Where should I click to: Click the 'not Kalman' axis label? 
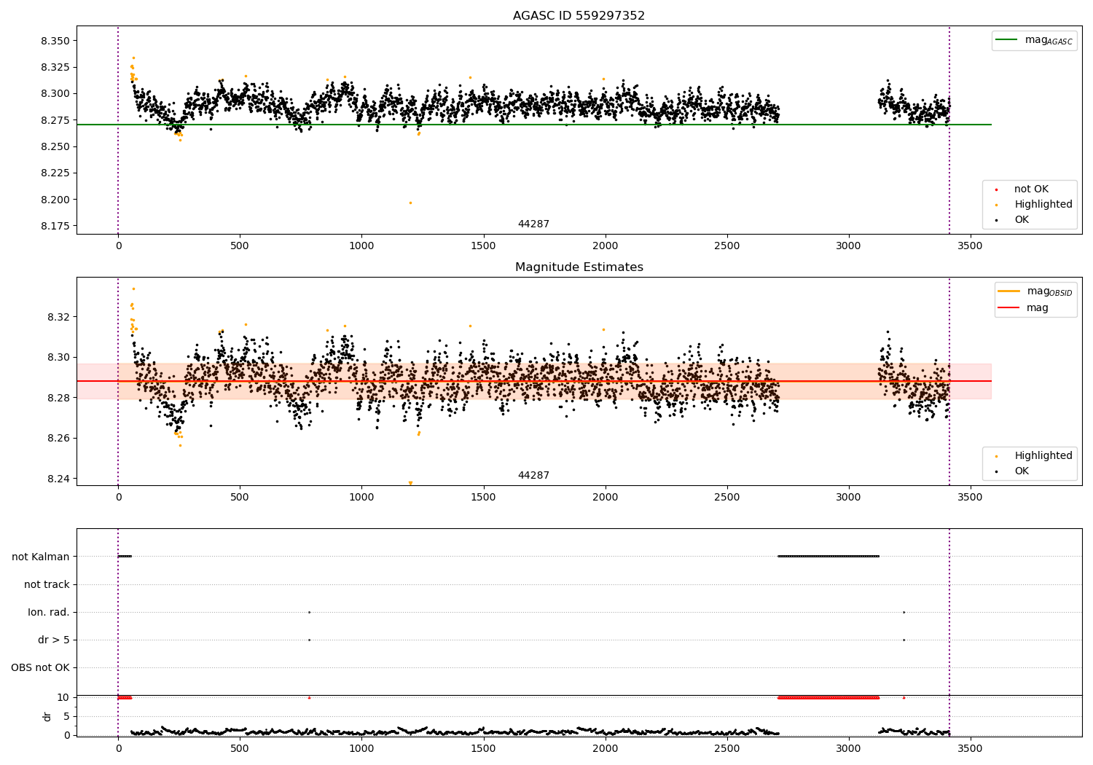pos(41,557)
